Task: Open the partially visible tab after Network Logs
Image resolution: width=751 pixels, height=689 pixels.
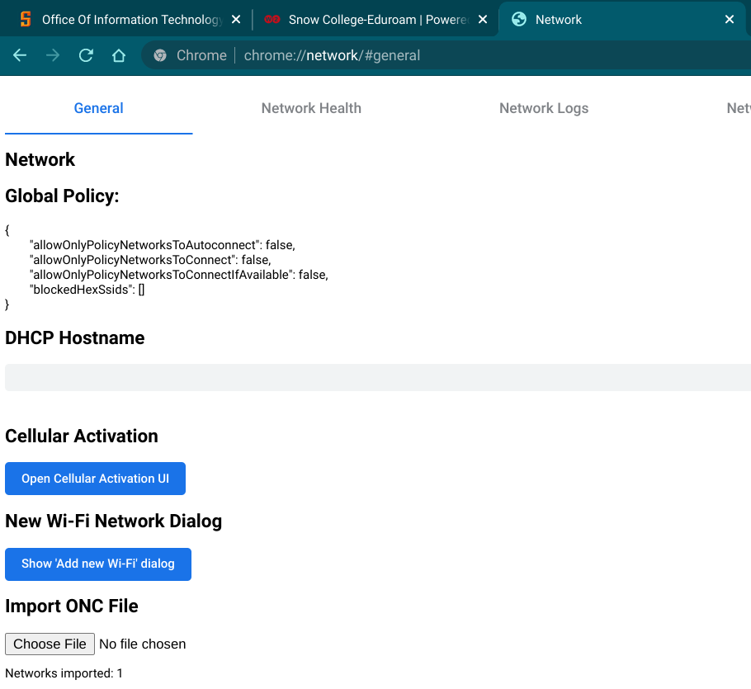Action: coord(738,108)
